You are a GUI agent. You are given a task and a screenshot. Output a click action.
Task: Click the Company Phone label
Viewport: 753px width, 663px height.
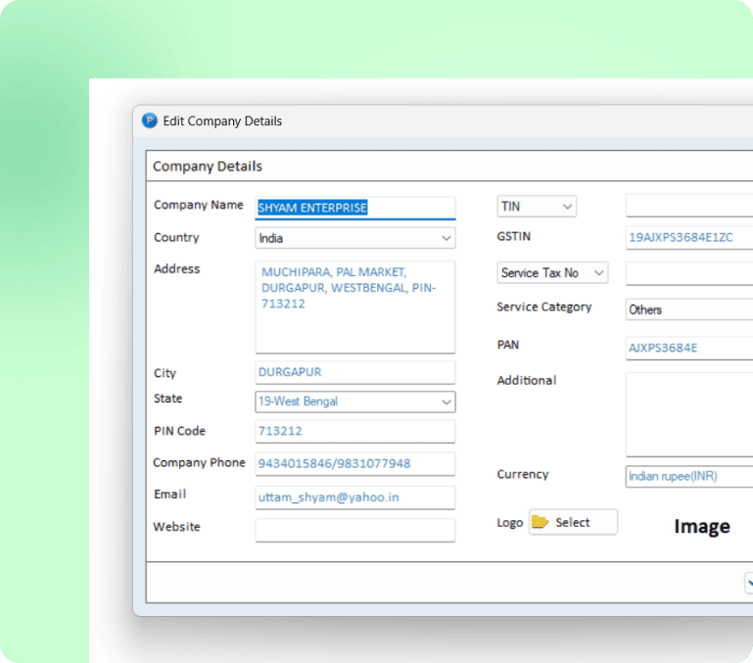(x=200, y=462)
